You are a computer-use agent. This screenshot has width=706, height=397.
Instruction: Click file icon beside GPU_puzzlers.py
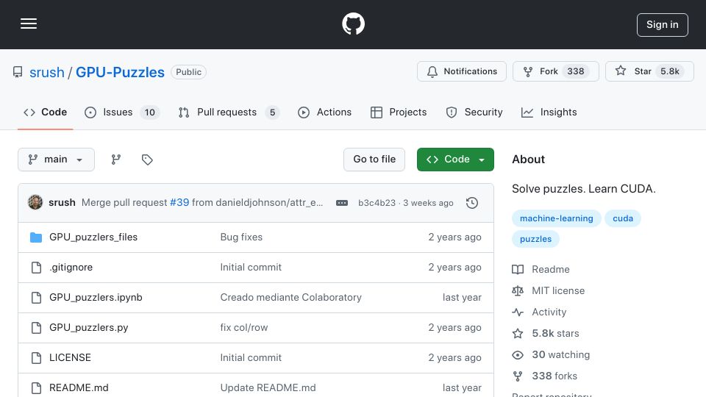pyautogui.click(x=36, y=328)
